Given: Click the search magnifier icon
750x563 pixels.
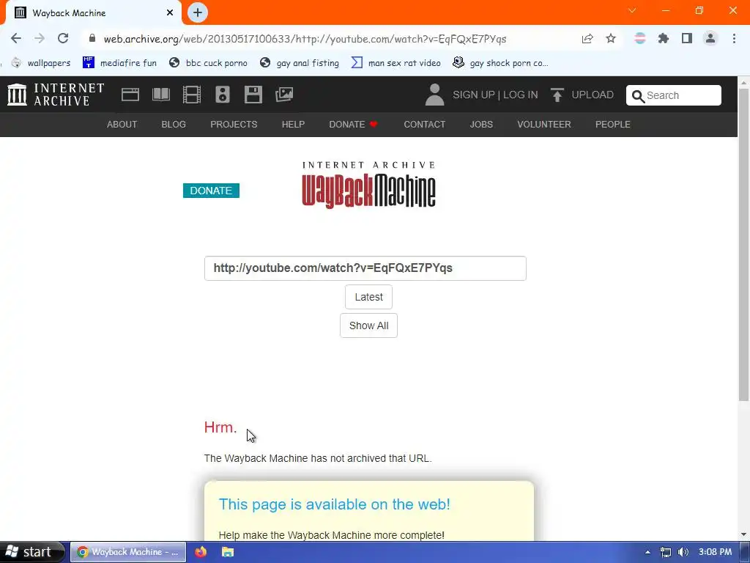Looking at the screenshot, I should 638,96.
